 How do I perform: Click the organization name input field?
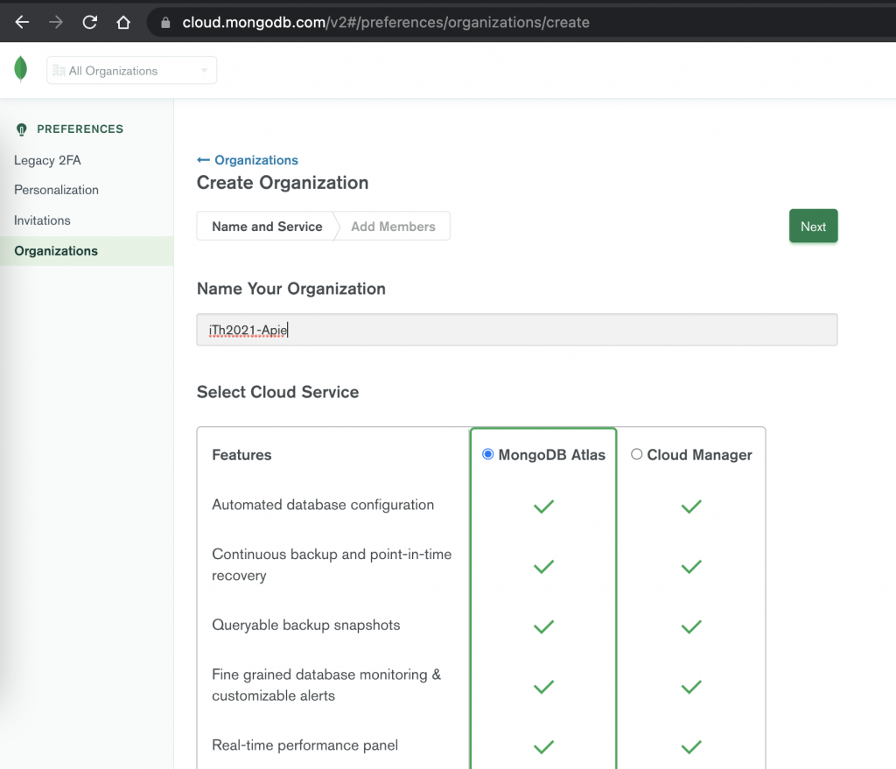click(516, 330)
